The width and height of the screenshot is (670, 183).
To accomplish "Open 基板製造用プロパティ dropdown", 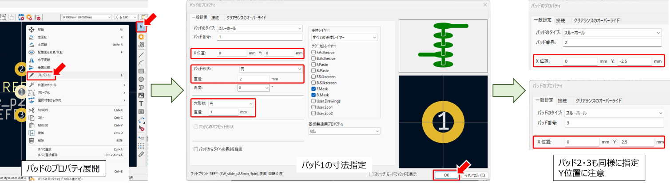I will click(345, 131).
